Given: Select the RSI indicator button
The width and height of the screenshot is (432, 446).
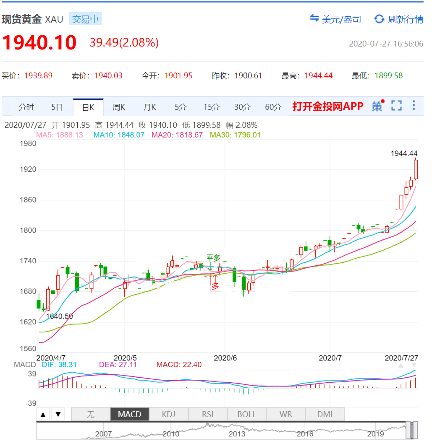Looking at the screenshot, I should coord(208,415).
